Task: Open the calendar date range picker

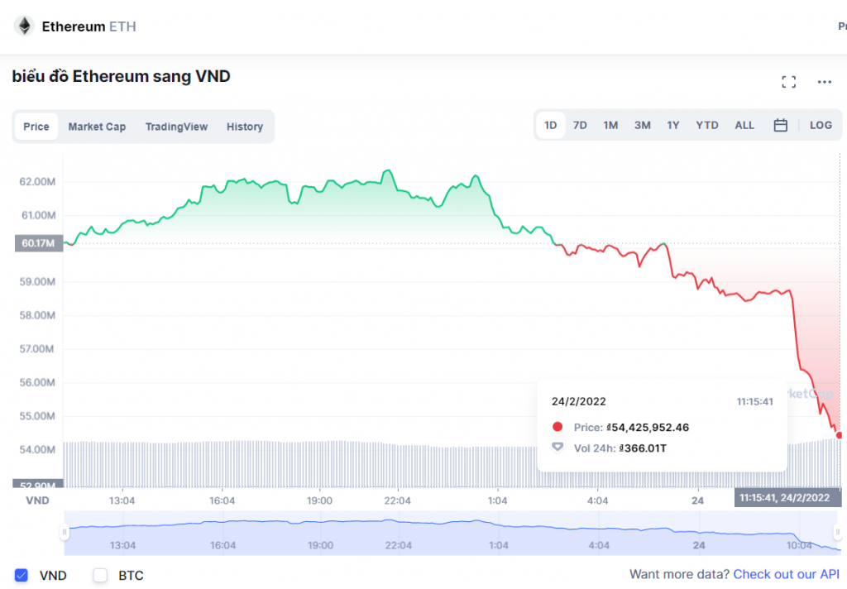Action: (x=780, y=126)
